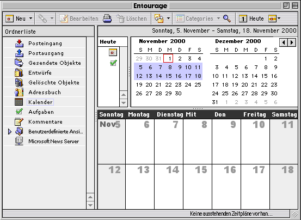Click the printer icon

[107, 19]
